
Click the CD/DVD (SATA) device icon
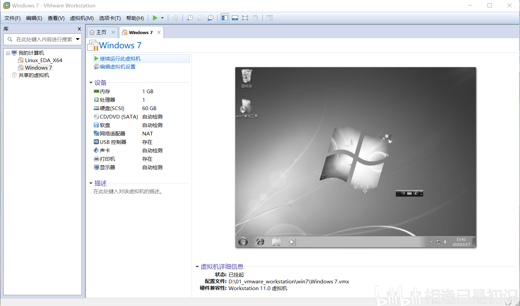[96, 117]
